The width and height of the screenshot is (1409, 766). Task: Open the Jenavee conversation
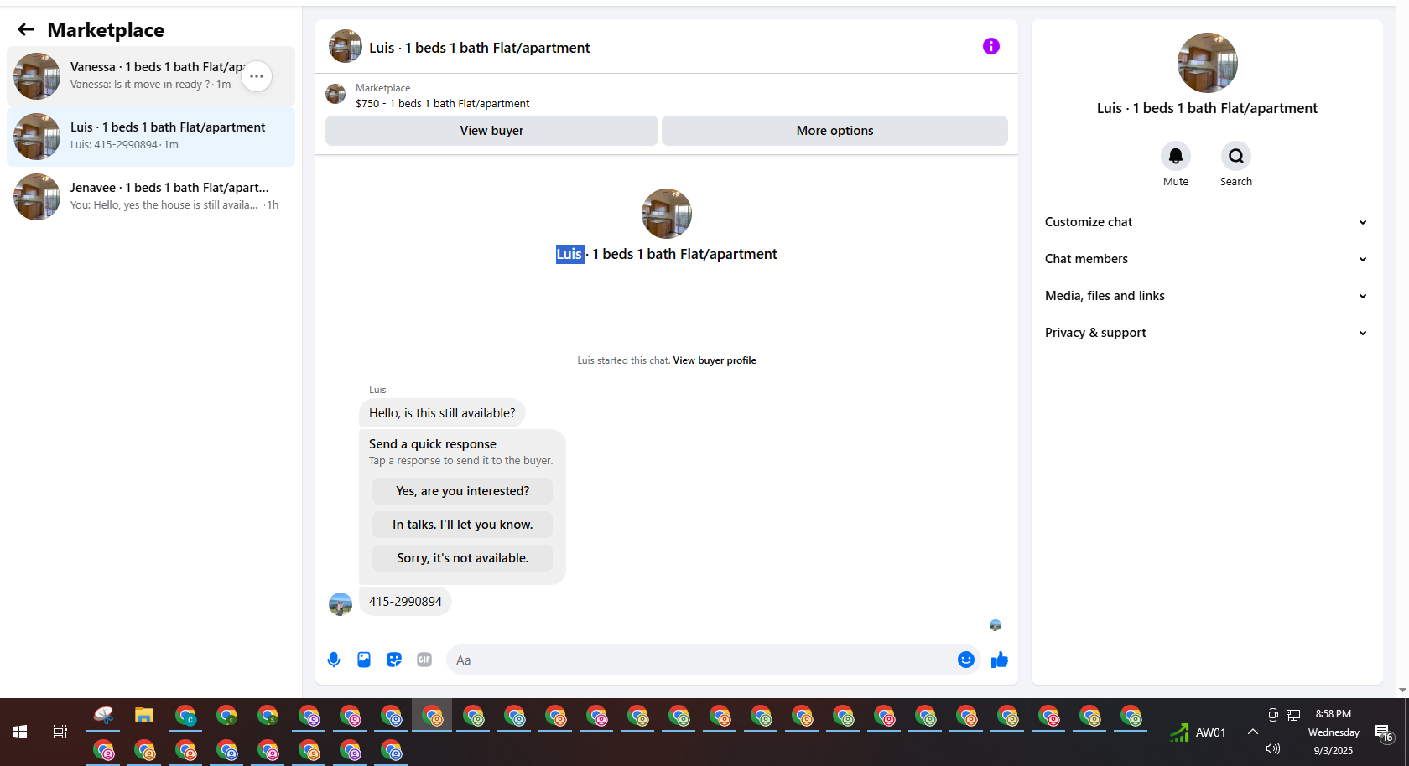pyautogui.click(x=151, y=197)
